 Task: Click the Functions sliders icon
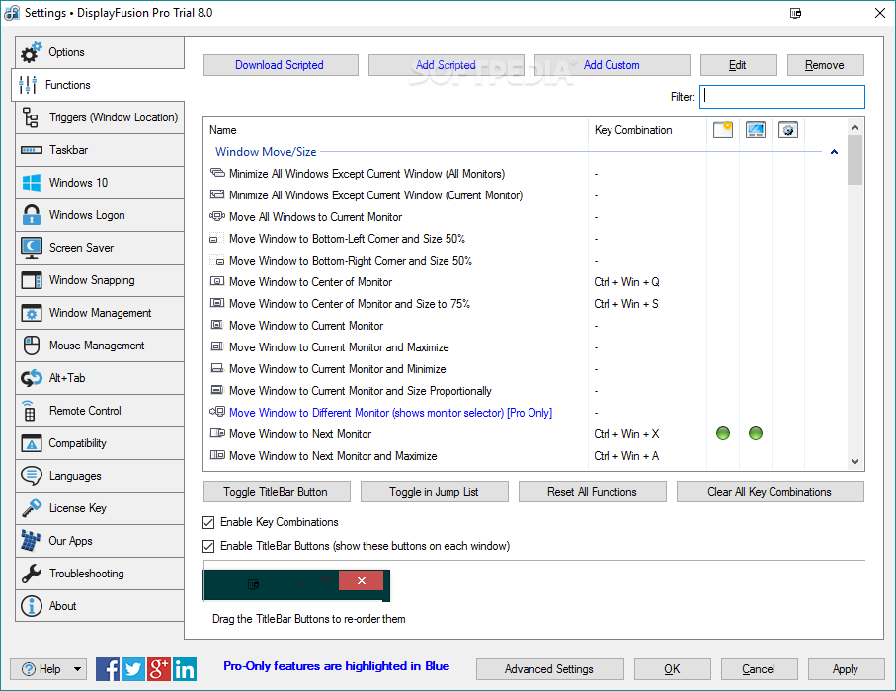(28, 85)
